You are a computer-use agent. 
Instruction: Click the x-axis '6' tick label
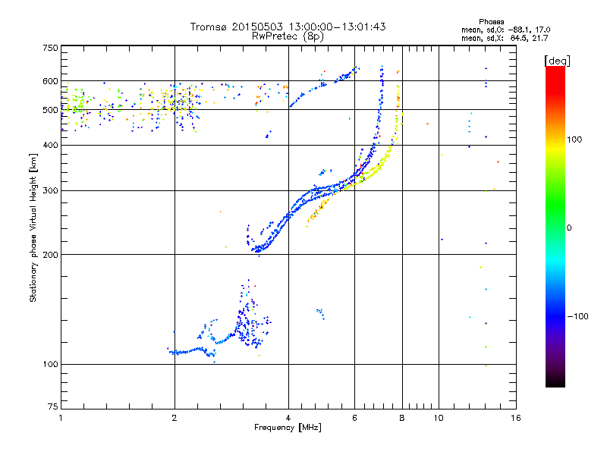pos(354,418)
